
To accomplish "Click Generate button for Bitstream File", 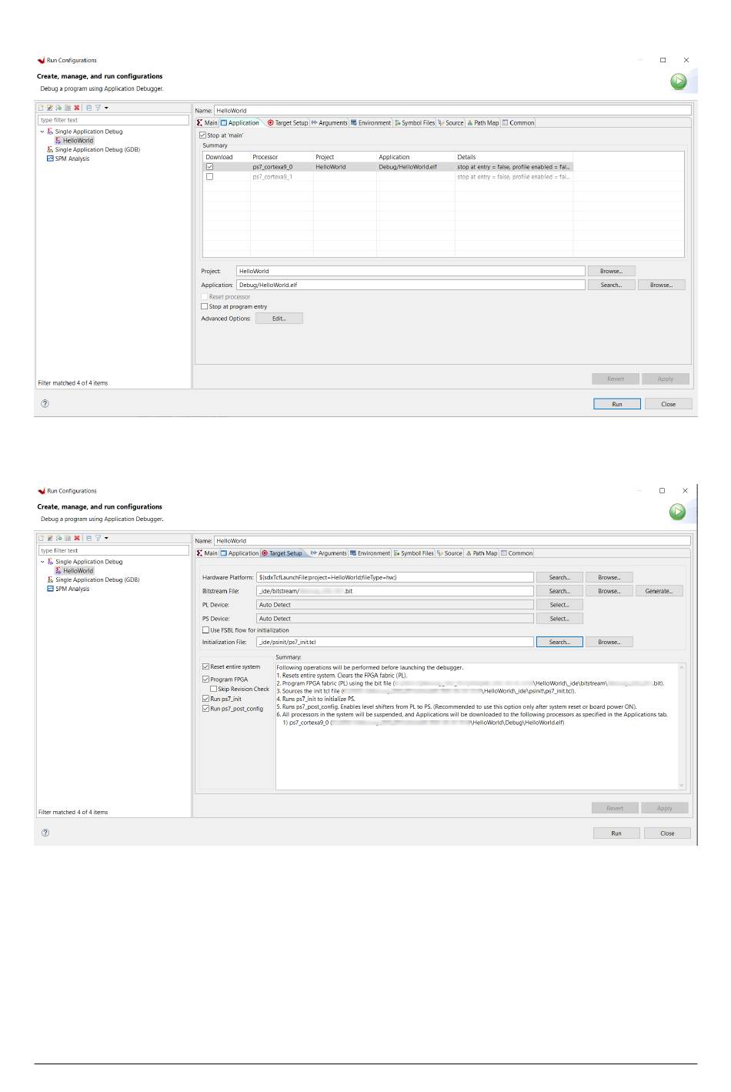I will 659,591.
